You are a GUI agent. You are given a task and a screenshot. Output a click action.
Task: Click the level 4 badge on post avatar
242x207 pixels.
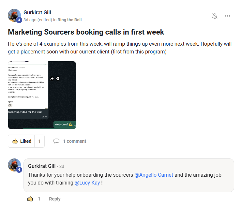(19, 20)
